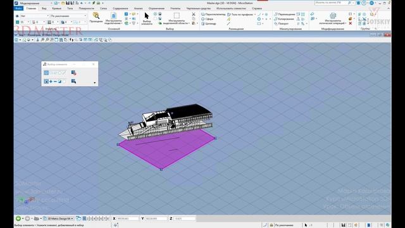Click the Поворот rotate tool
405x228 pixels.
(x=281, y=24)
